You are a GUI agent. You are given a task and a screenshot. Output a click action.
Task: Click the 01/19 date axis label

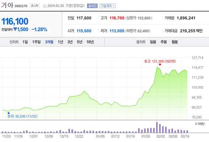coord(131,136)
